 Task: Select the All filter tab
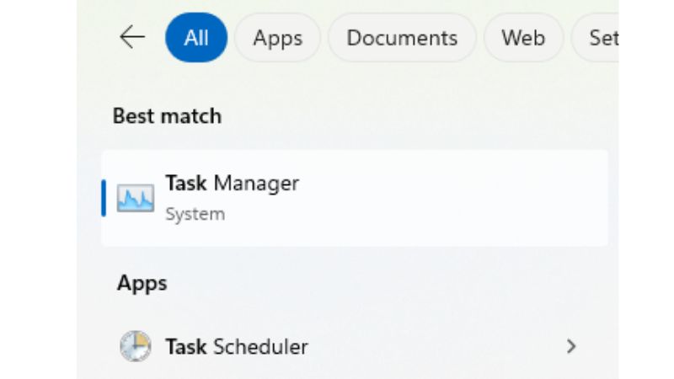[196, 38]
